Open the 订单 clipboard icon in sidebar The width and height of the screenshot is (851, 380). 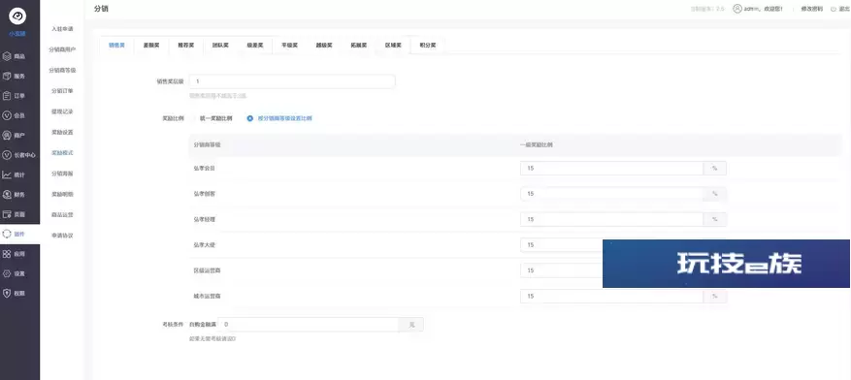(7, 96)
